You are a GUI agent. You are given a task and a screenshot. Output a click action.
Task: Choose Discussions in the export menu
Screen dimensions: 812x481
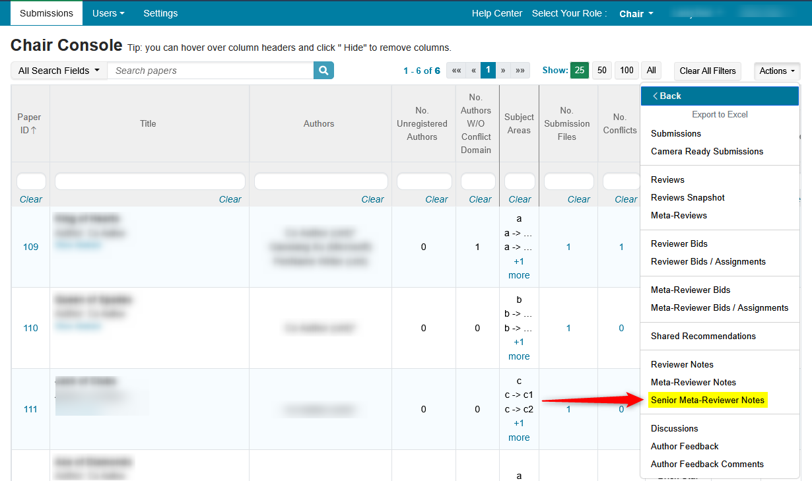pos(674,428)
